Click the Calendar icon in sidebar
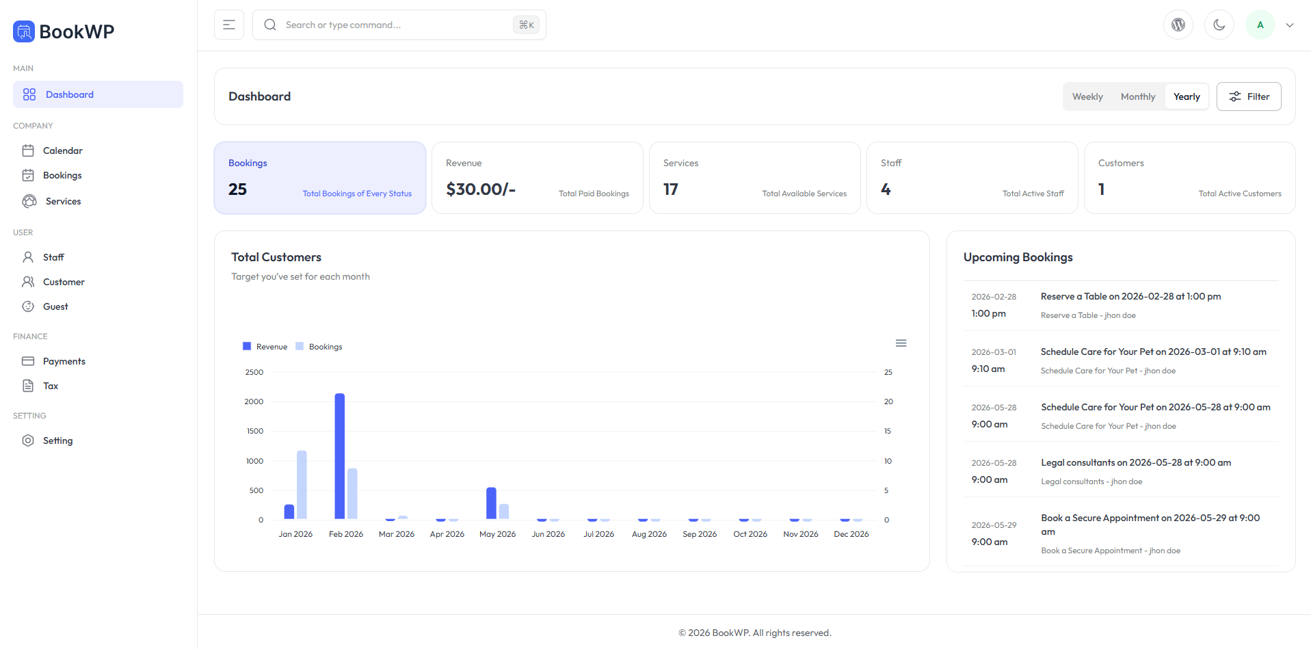Image resolution: width=1311 pixels, height=649 pixels. click(28, 150)
